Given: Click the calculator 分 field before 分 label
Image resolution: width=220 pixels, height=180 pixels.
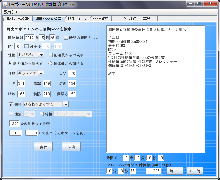Looking at the screenshot, I should [x=109, y=171].
